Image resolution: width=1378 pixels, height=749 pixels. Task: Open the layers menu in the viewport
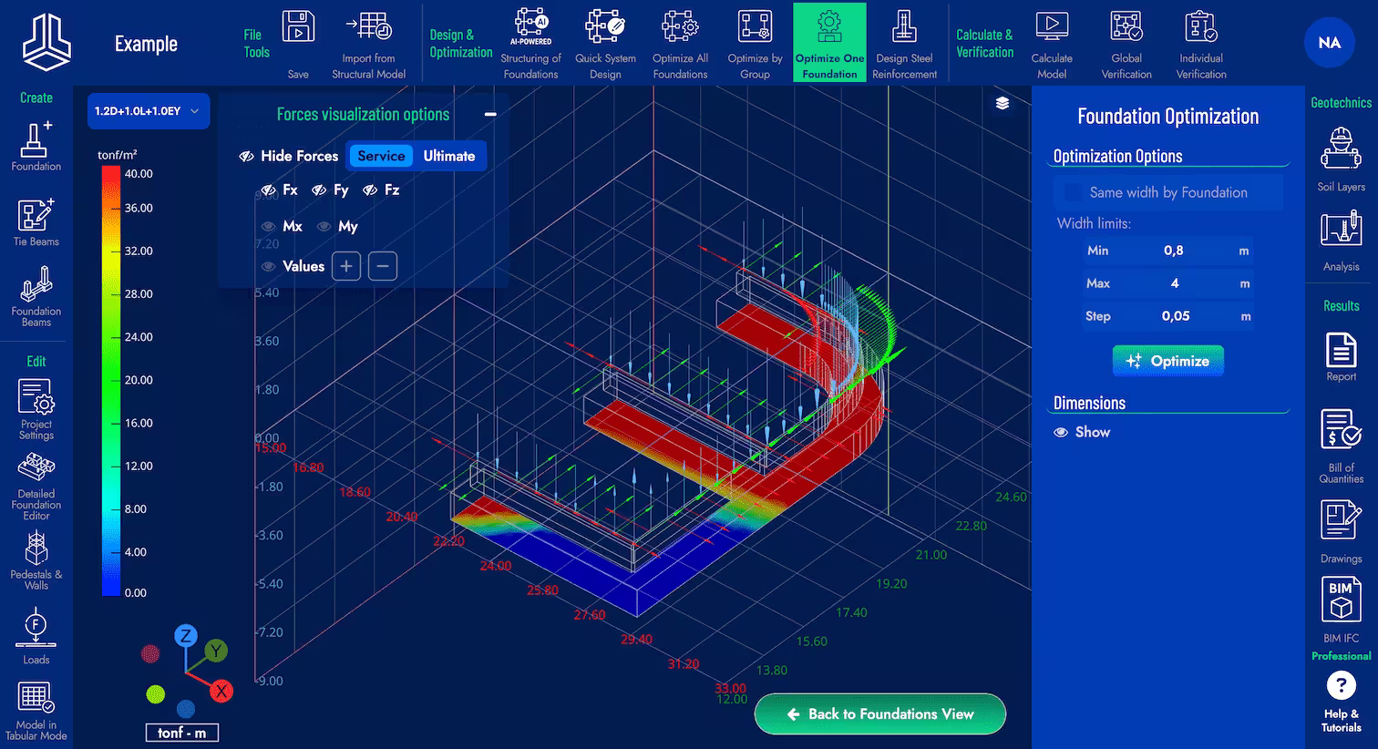[x=1002, y=103]
